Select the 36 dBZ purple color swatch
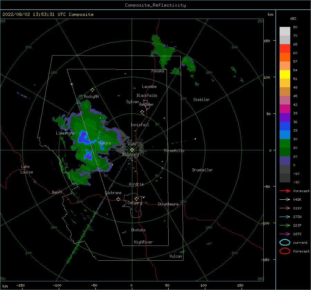Image resolution: width=311 pixels, height=290 pixels. (x=285, y=117)
